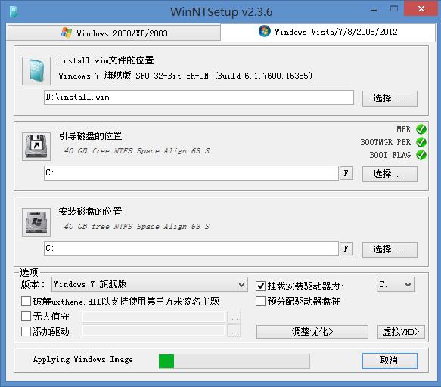Select the Windows Vista/7/8/2008/2012 tab

pyautogui.click(x=328, y=32)
